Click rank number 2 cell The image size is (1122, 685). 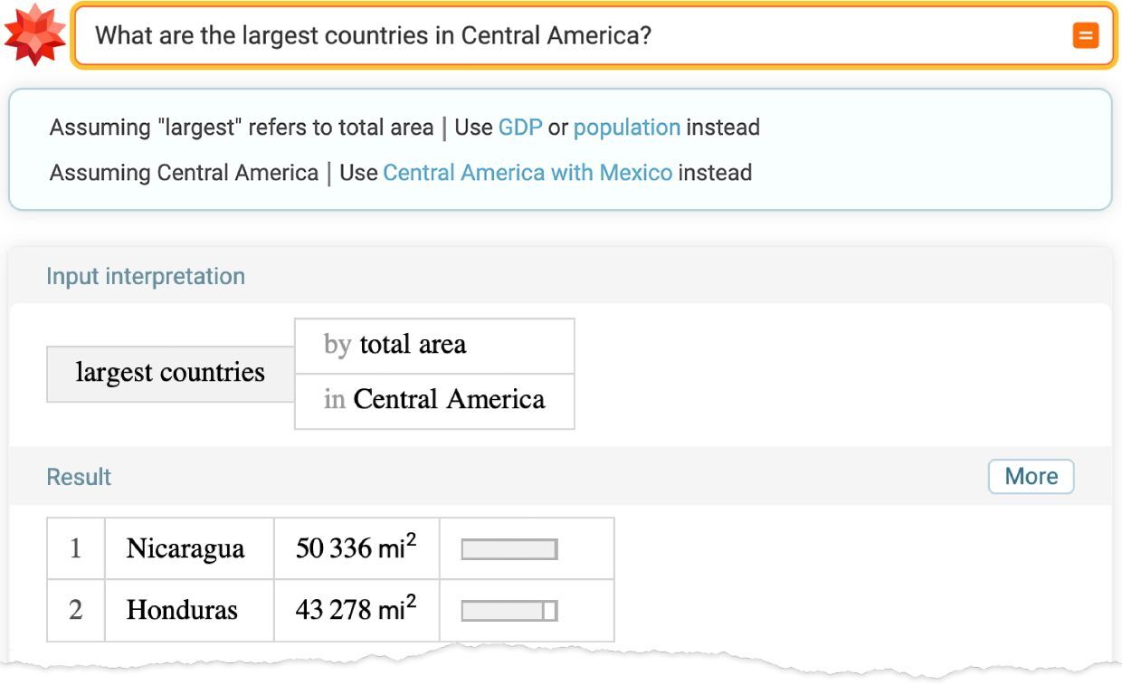tap(75, 610)
